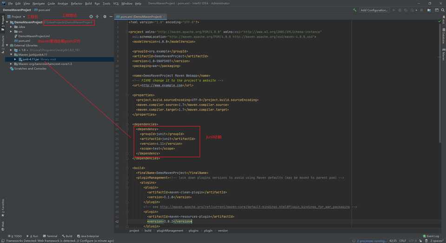Viewport: 446px width, 243px height.
Task: Click 'version' breadcrumb in editor footer
Action: tap(223, 231)
